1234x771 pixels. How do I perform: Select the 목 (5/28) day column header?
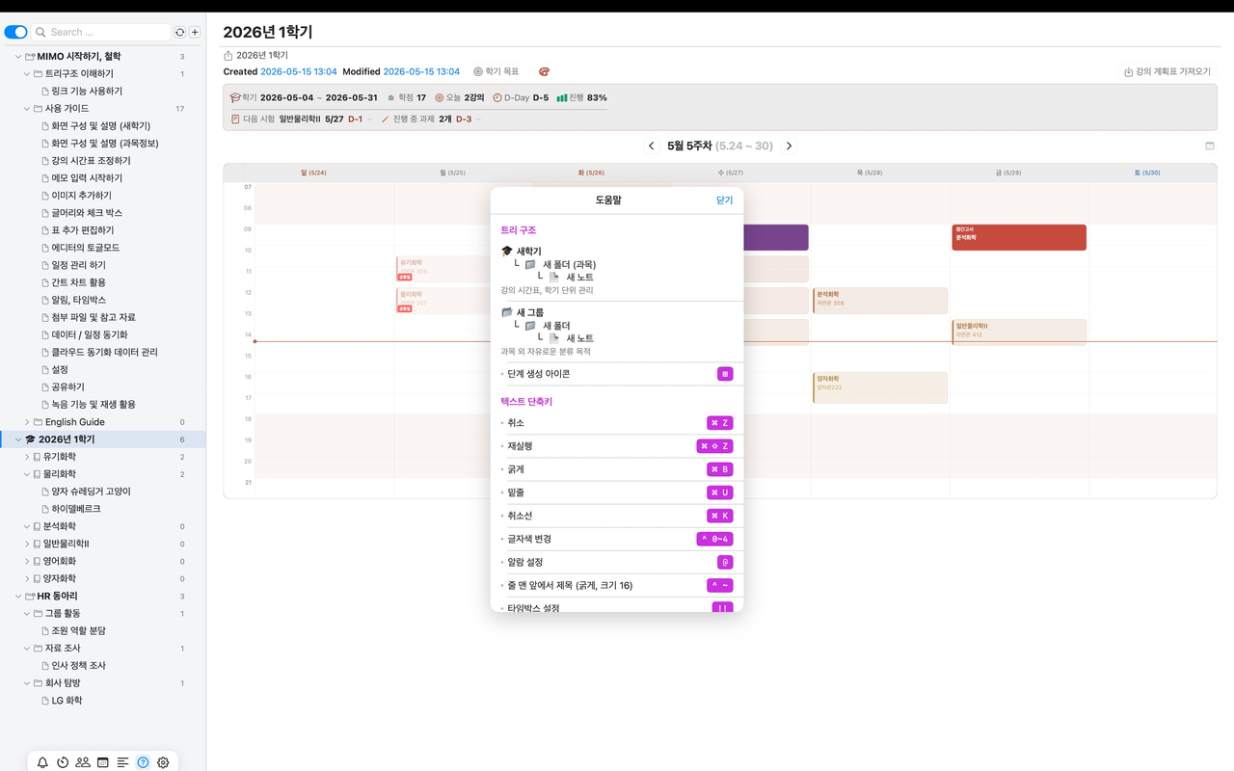click(870, 173)
